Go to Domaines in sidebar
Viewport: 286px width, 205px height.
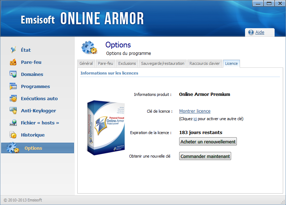click(x=32, y=74)
